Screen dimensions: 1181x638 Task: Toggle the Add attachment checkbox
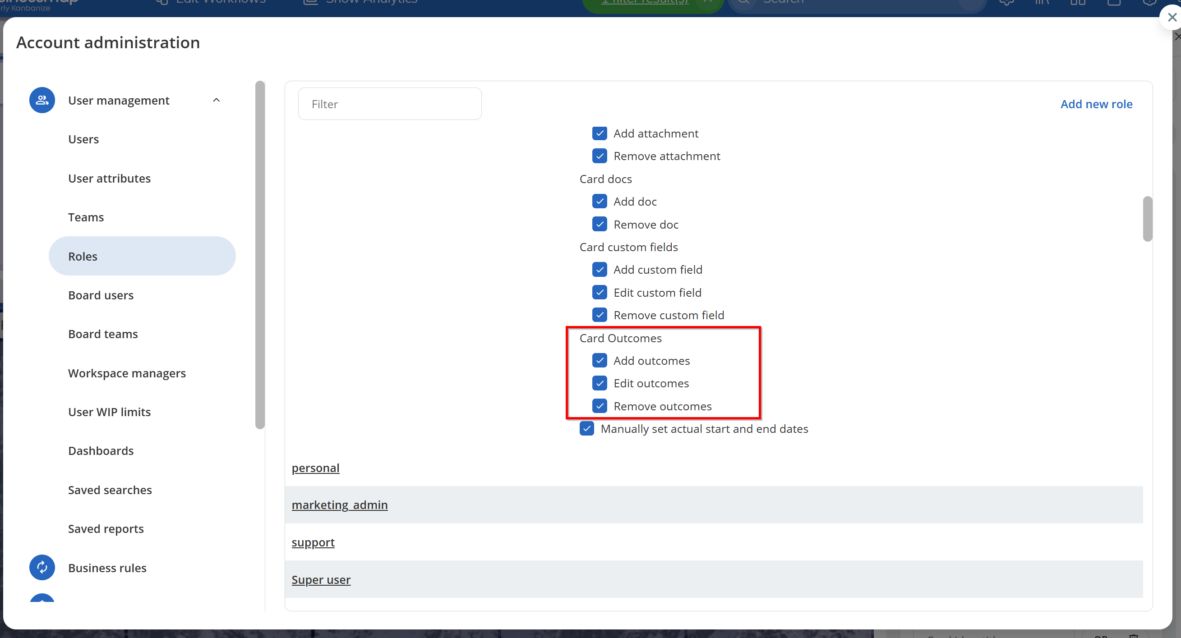(599, 133)
